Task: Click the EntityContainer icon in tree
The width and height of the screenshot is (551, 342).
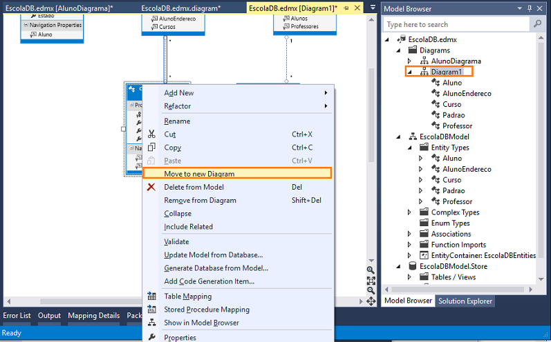Action: click(424, 255)
